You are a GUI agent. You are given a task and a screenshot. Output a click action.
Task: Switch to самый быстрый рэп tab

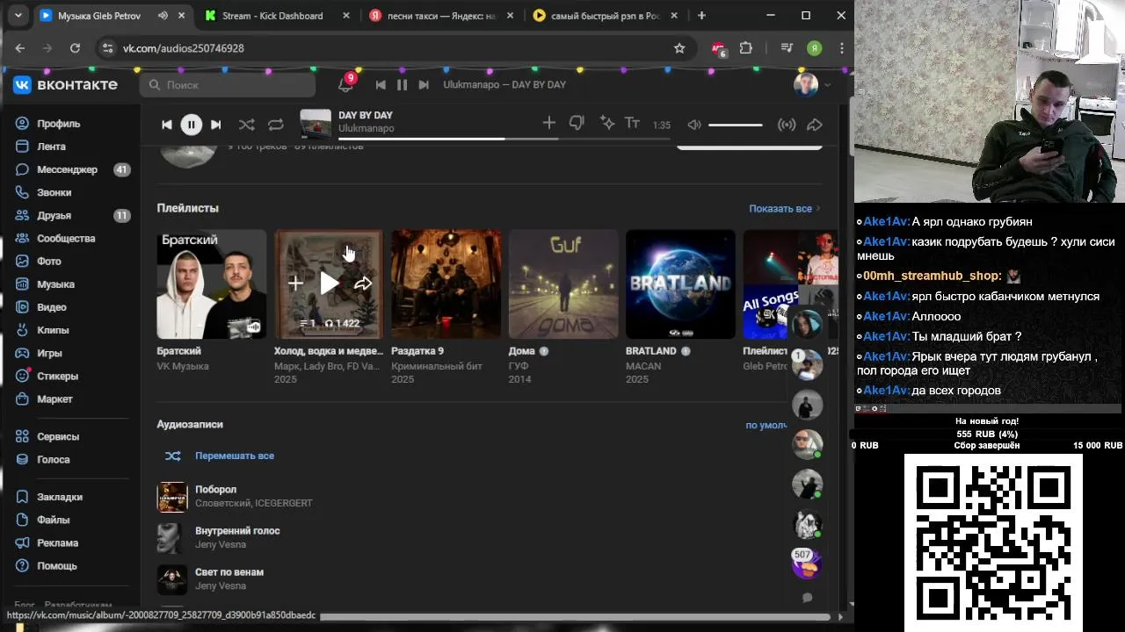click(606, 16)
